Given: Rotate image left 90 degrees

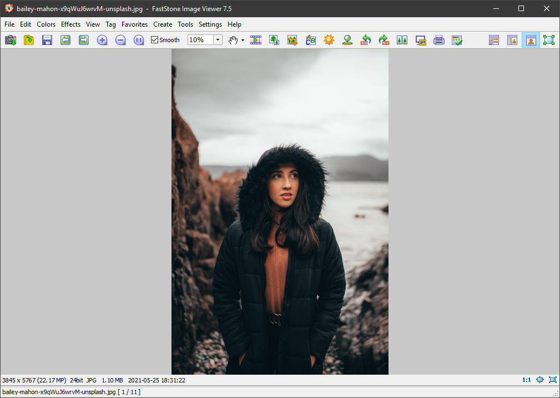Looking at the screenshot, I should (366, 40).
